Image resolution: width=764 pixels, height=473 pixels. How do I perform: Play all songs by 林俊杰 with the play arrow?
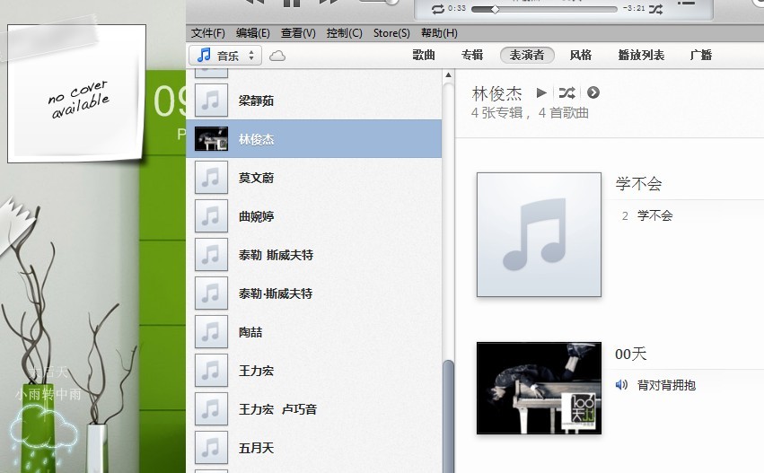(540, 92)
